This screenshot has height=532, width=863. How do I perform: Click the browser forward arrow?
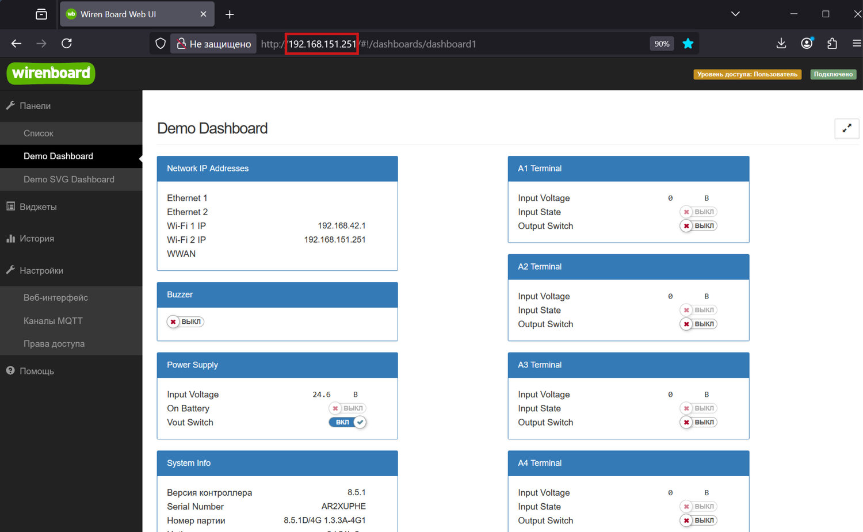[41, 44]
